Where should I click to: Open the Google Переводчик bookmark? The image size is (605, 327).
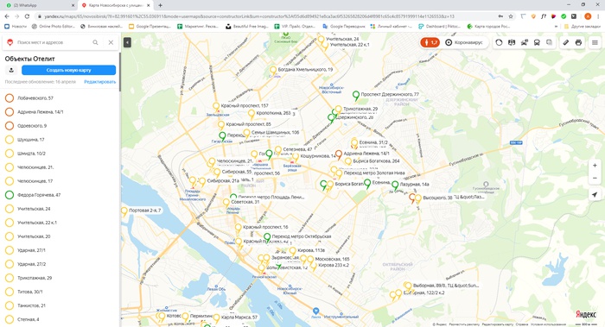click(x=344, y=26)
